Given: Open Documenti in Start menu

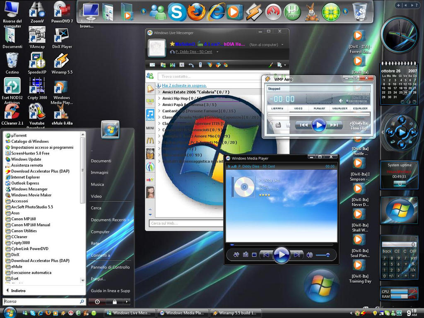Looking at the screenshot, I should pyautogui.click(x=101, y=161).
